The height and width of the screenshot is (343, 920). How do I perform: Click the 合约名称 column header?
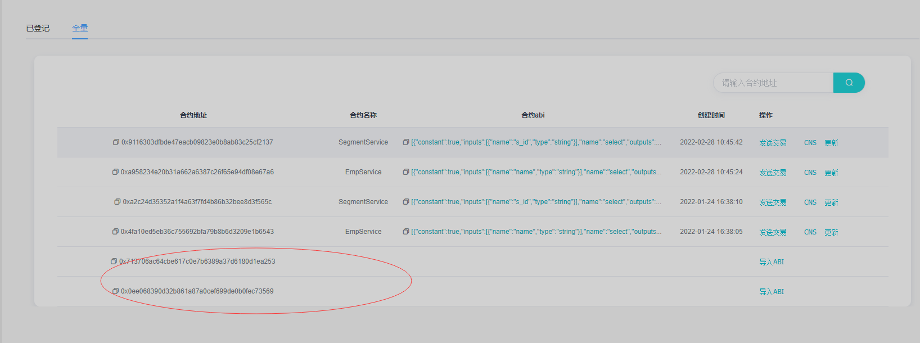click(363, 115)
